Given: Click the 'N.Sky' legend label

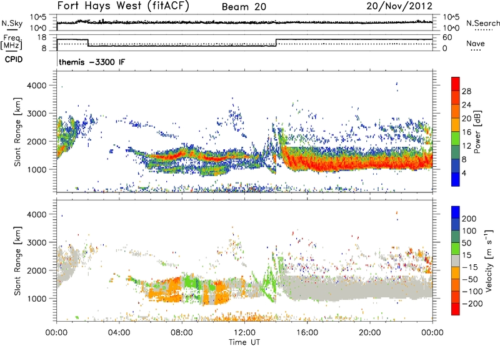Looking at the screenshot, I should point(12,23).
